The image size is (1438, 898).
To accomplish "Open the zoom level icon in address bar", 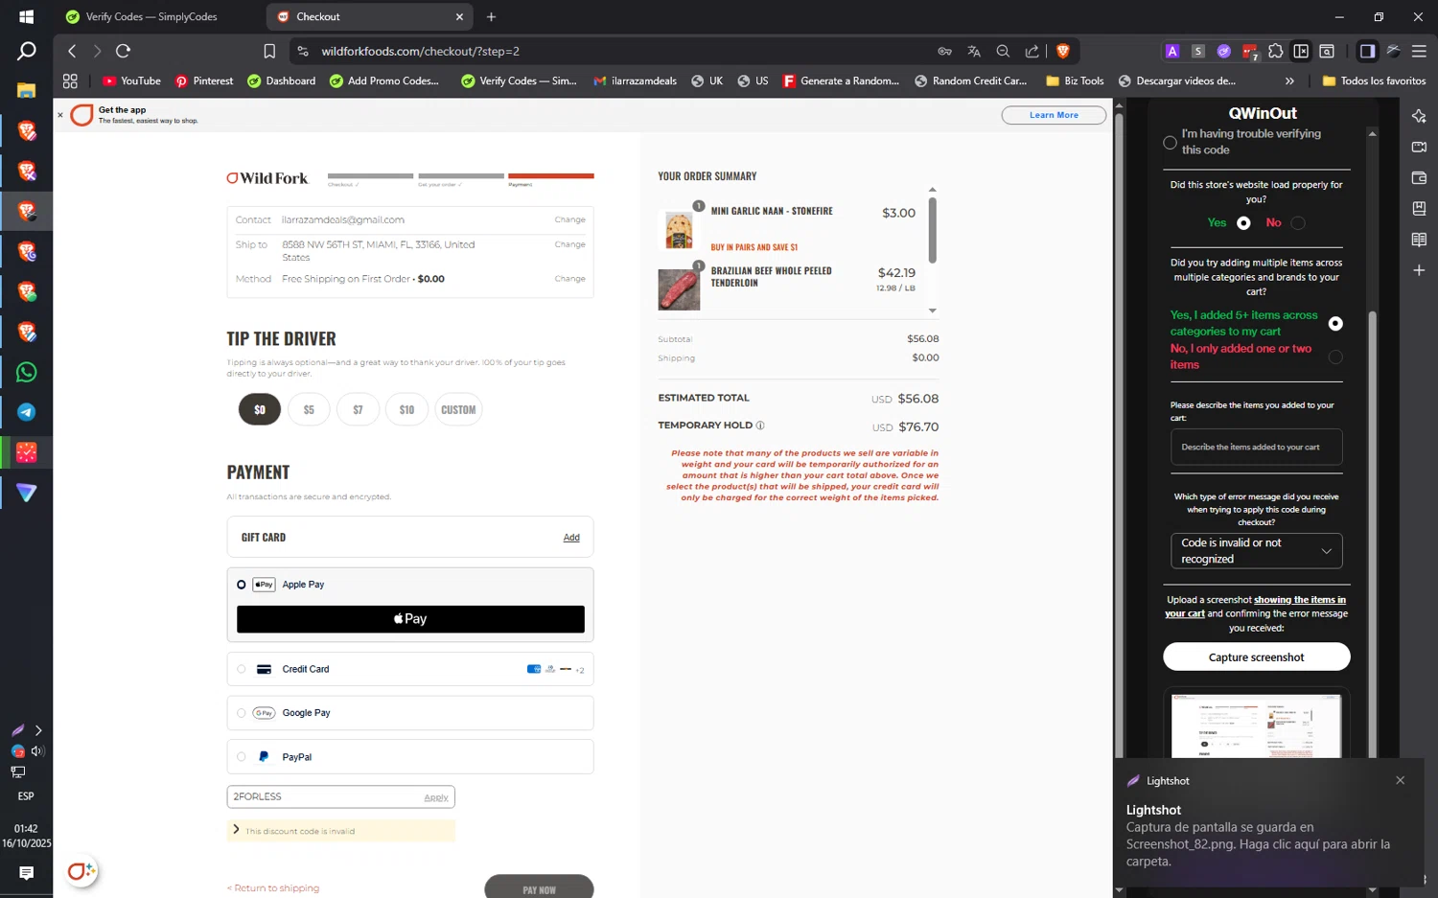I will click(x=1003, y=52).
